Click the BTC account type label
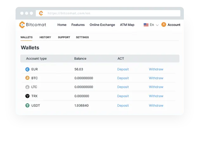Viewport: 200px width, 141px height. [x=35, y=78]
